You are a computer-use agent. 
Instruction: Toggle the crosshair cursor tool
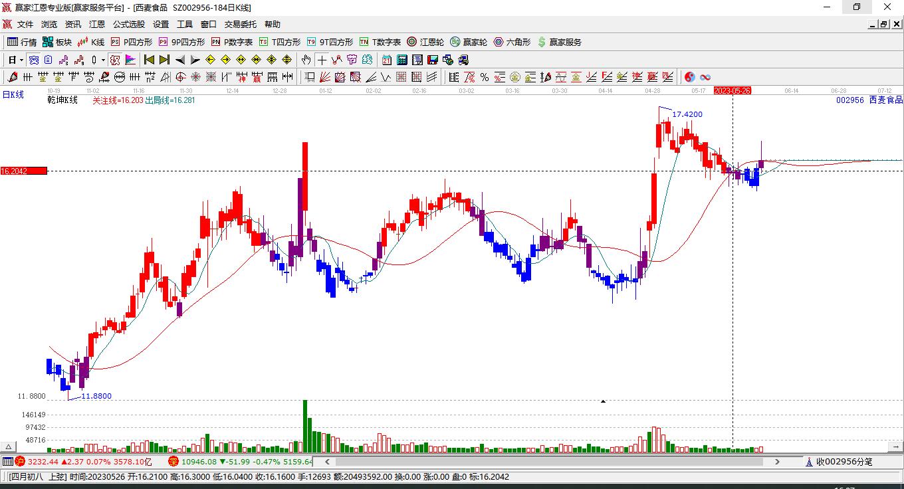click(322, 60)
